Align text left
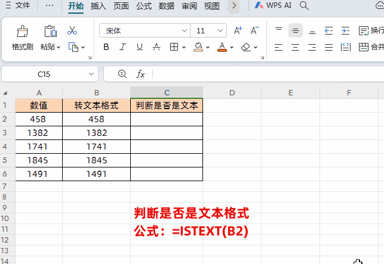 point(278,47)
